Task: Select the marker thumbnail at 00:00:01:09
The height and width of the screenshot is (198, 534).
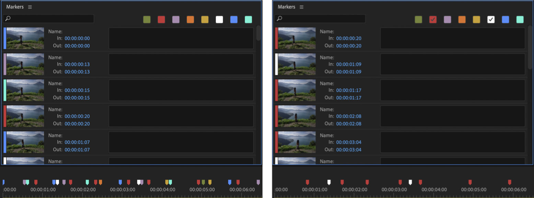Action: click(297, 64)
